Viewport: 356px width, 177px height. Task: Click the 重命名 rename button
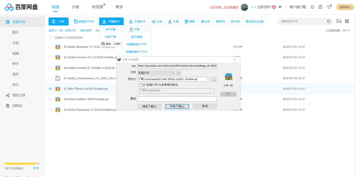click(x=205, y=21)
